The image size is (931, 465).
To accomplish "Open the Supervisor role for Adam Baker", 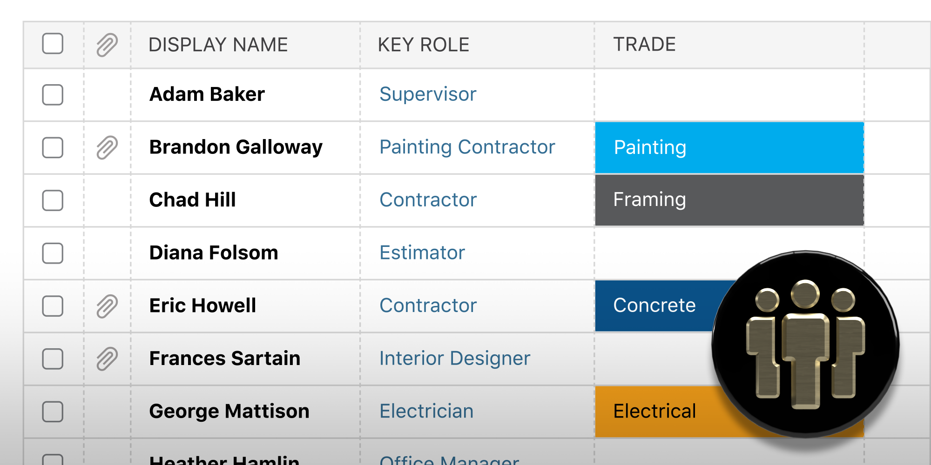I will (x=428, y=94).
